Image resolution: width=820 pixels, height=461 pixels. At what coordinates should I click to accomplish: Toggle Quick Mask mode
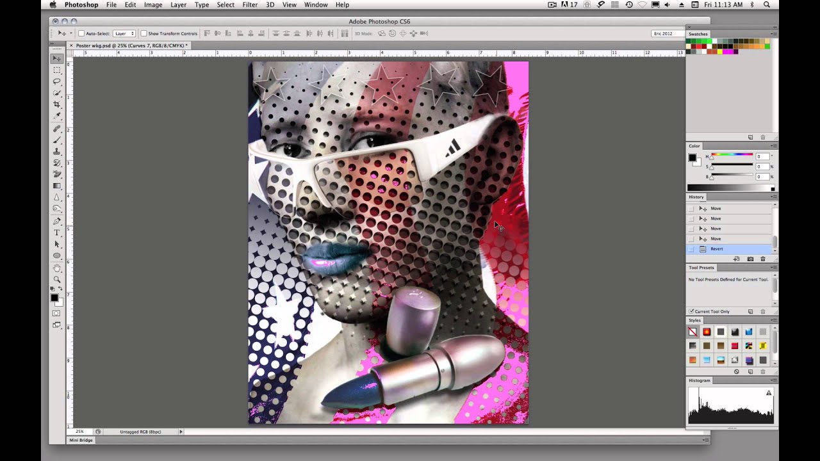(x=56, y=314)
